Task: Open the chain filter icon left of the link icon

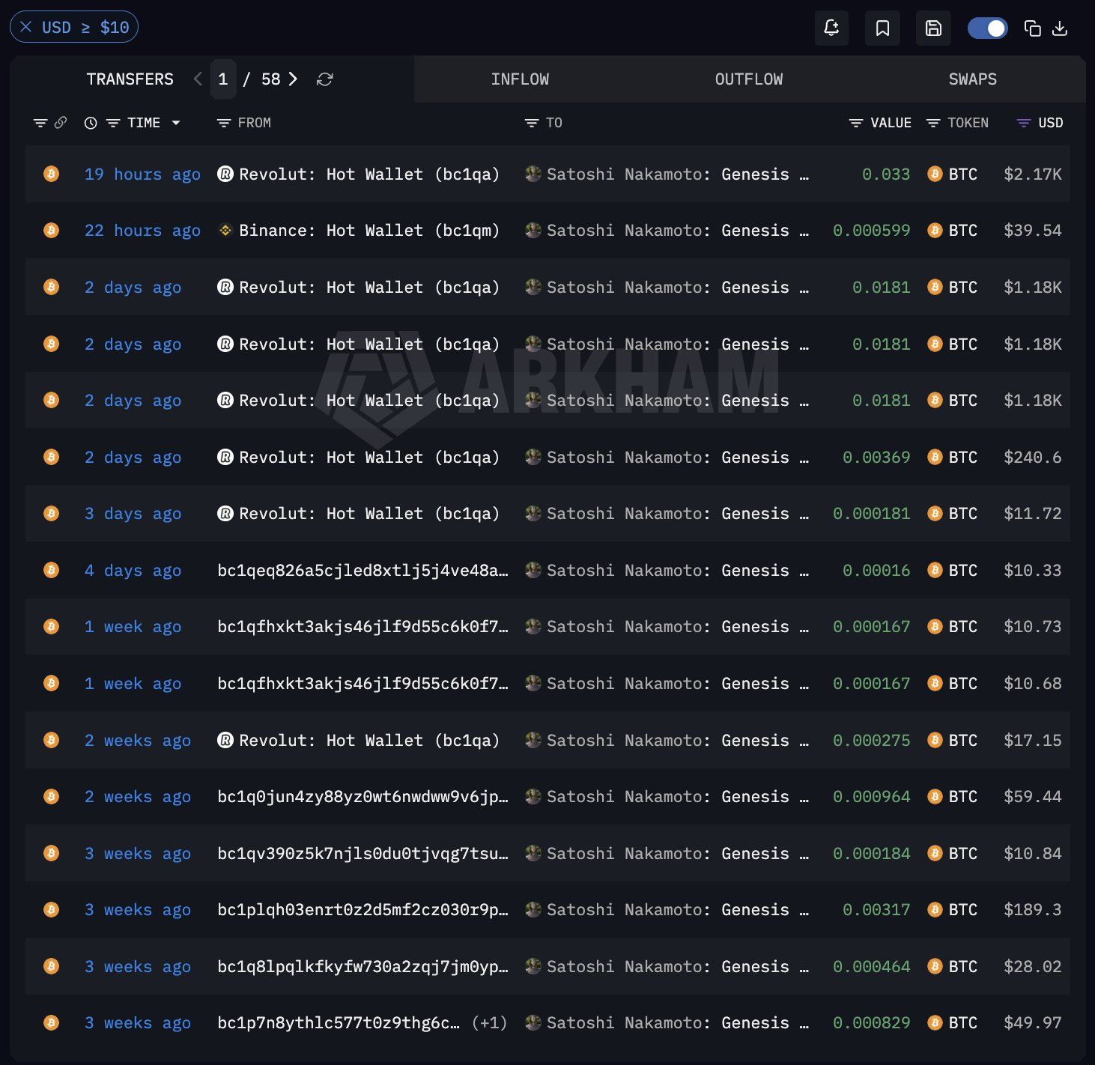Action: (40, 123)
